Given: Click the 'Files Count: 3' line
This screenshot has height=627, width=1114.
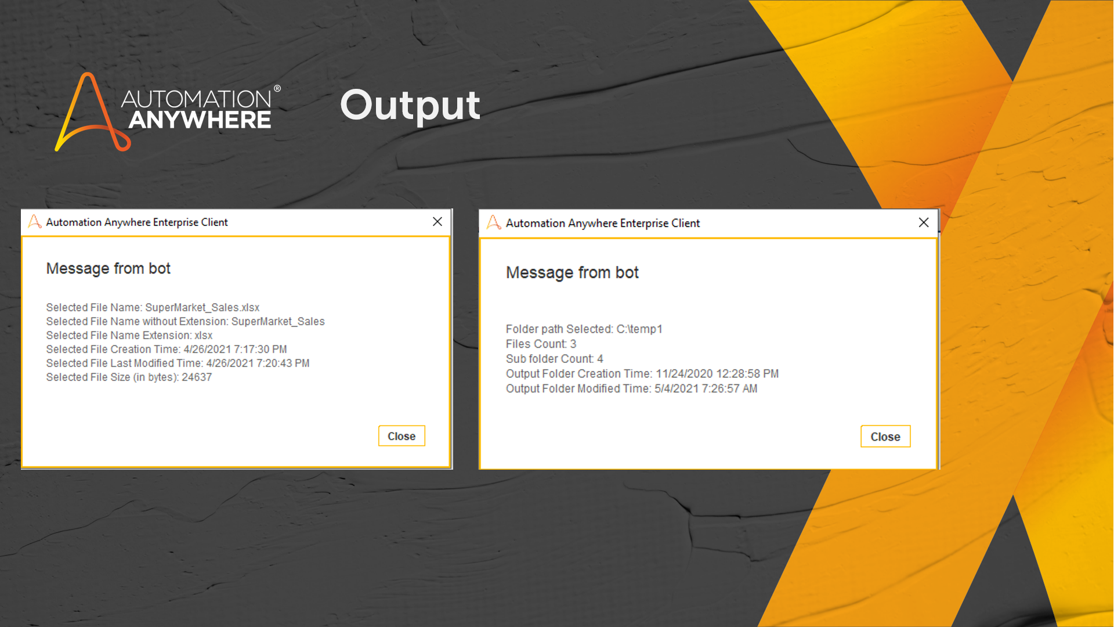Looking at the screenshot, I should click(541, 344).
